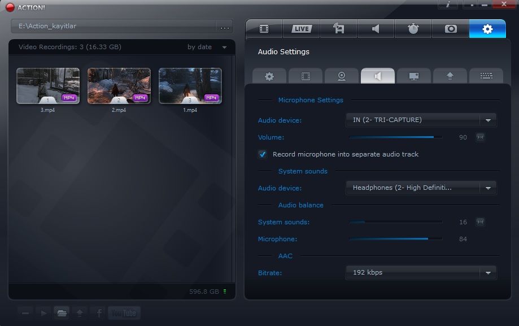This screenshot has height=326, width=519.
Task: Open the screenshots camera tab
Action: click(x=451, y=29)
